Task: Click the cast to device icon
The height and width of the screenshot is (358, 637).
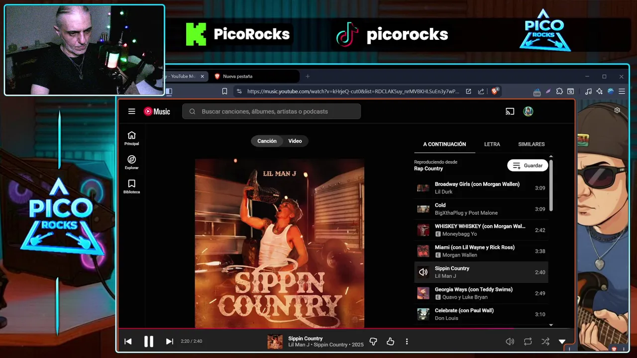Action: (510, 111)
